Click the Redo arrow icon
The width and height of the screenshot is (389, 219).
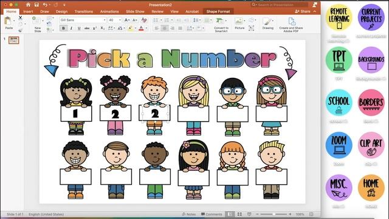56,5
